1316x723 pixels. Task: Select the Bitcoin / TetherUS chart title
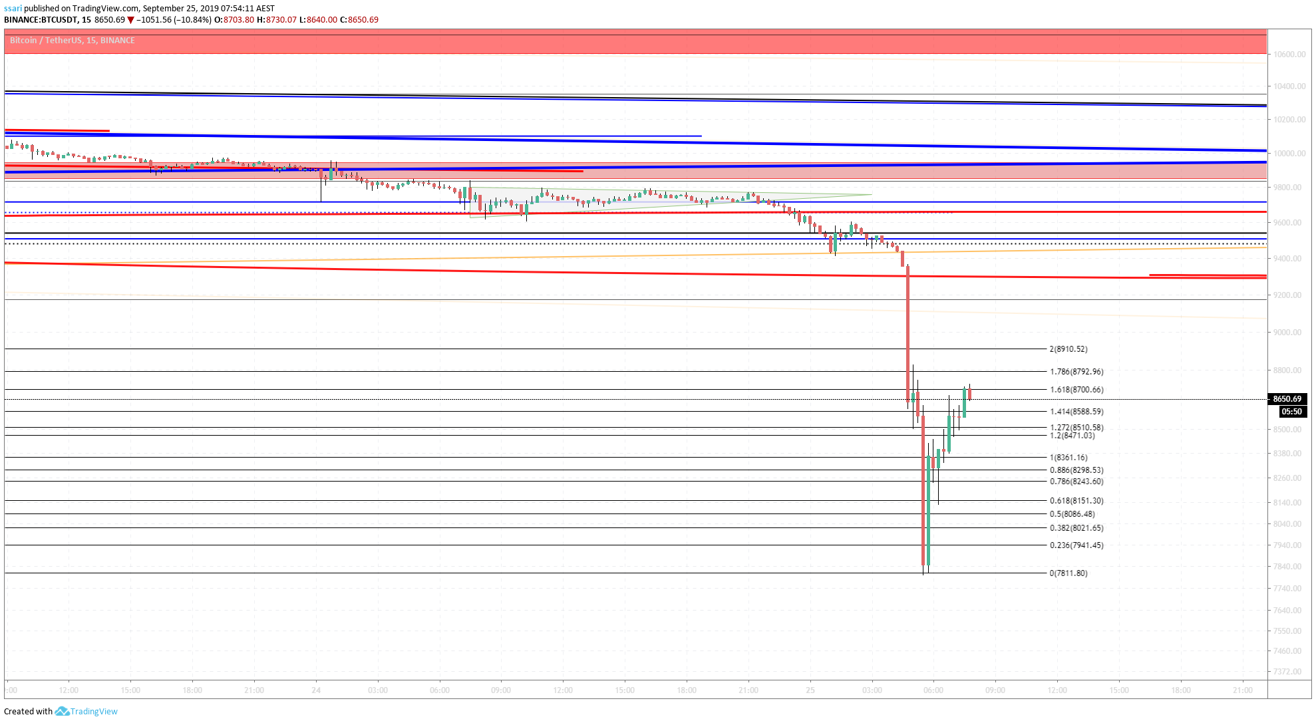72,41
